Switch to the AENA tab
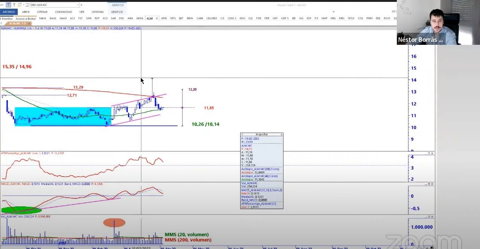This screenshot has width=480, height=249. tap(140, 18)
